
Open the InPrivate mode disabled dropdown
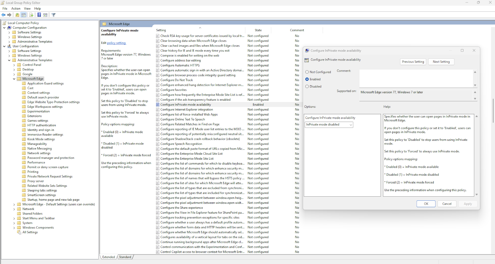point(329,124)
